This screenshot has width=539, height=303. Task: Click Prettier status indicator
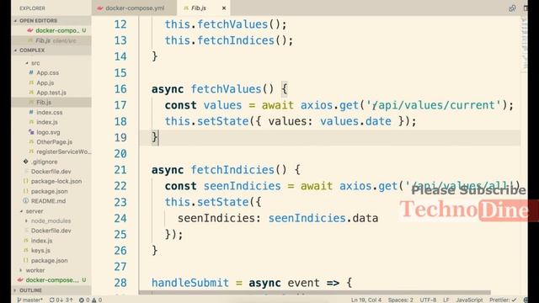pyautogui.click(x=503, y=300)
